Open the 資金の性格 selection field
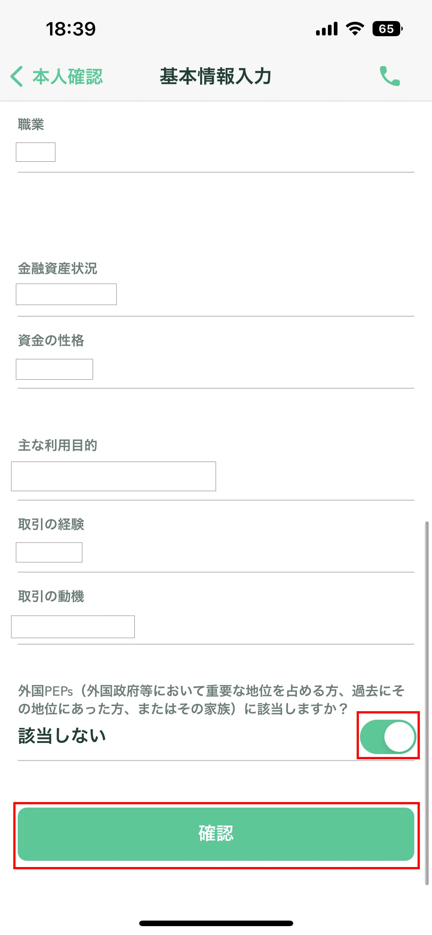Image resolution: width=432 pixels, height=935 pixels. coord(54,369)
